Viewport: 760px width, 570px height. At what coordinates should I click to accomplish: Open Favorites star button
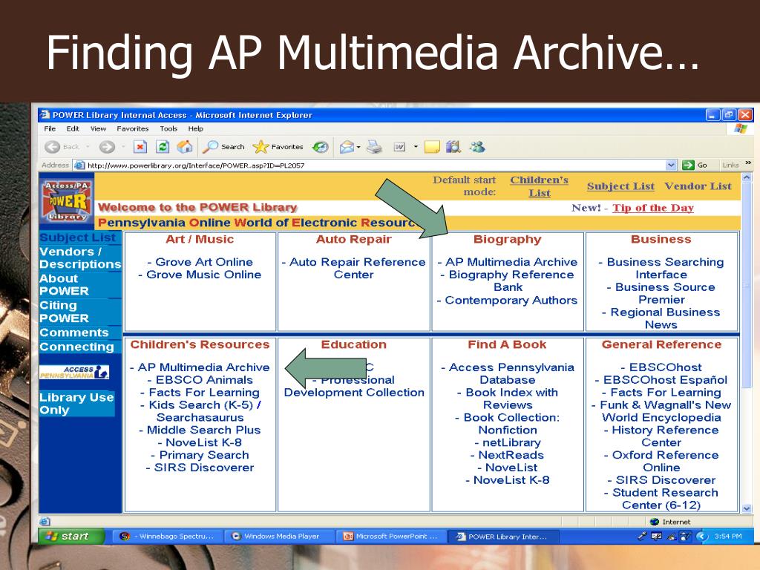pos(278,147)
